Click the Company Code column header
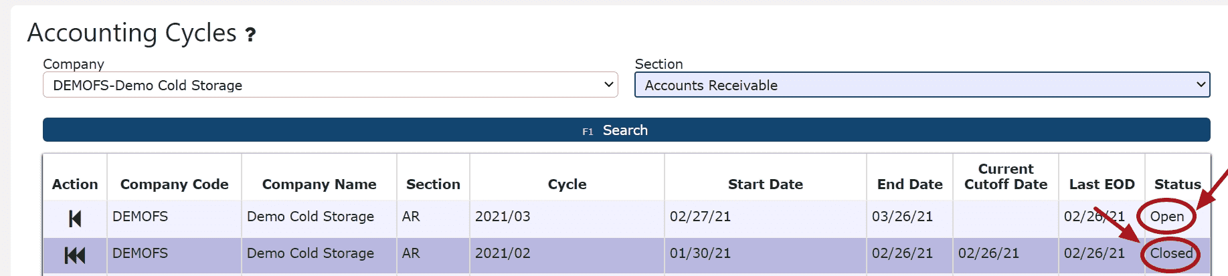Viewport: 1228px width, 276px height. [175, 184]
